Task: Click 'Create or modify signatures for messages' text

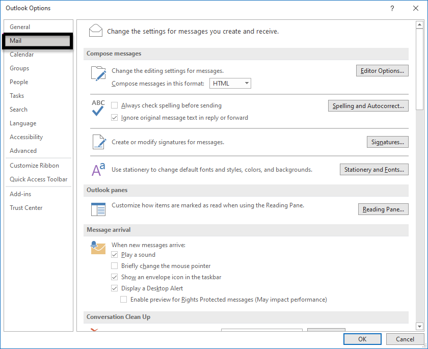Action: point(168,142)
